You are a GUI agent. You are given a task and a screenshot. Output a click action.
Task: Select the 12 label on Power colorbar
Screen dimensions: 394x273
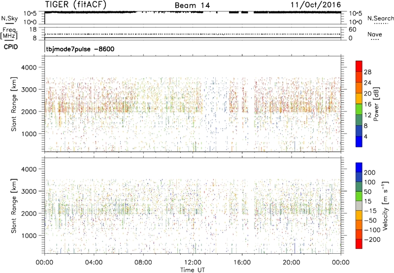[367, 115]
